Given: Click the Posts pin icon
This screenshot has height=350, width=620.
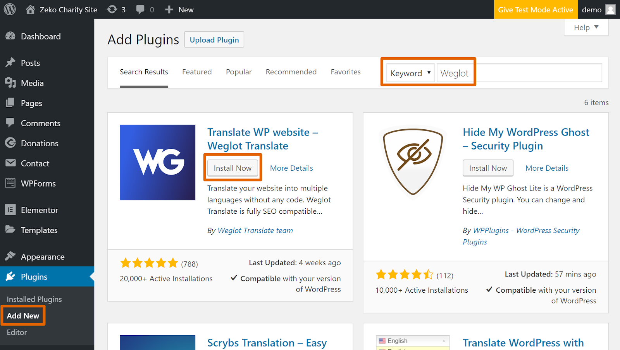Looking at the screenshot, I should click(10, 62).
